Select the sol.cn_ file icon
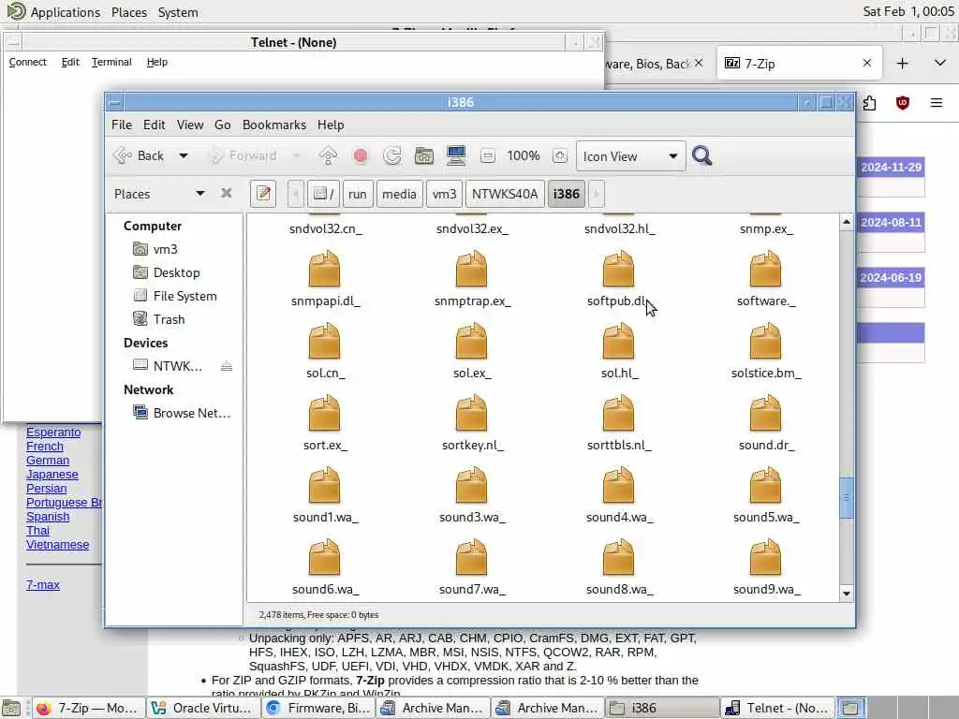The height and width of the screenshot is (719, 959). tap(325, 341)
